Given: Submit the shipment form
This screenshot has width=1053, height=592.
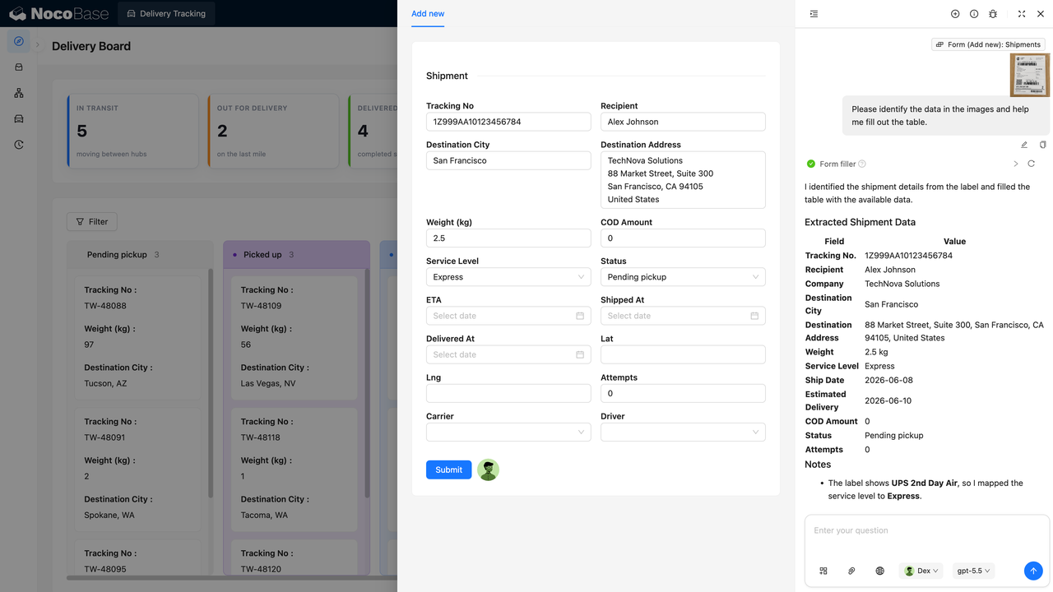Looking at the screenshot, I should click(448, 469).
